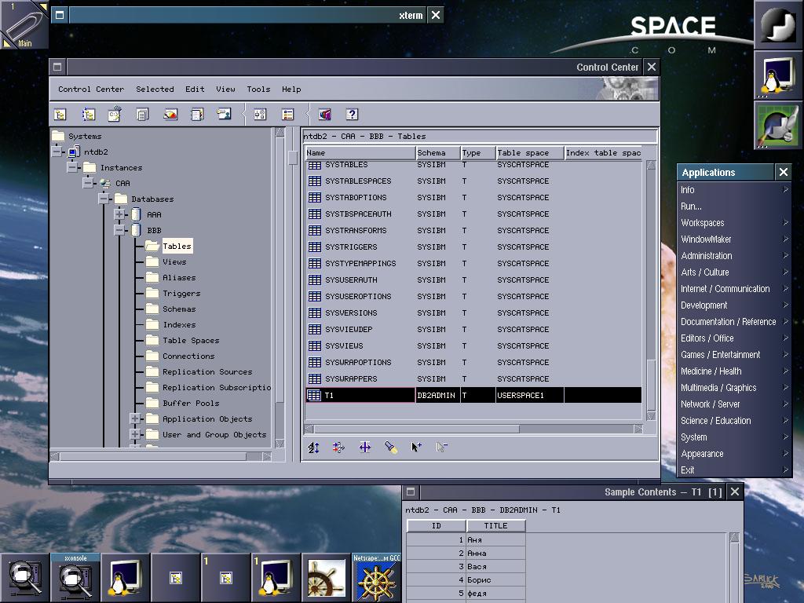Image resolution: width=804 pixels, height=603 pixels.
Task: Click the Select All cursor-plus icon
Action: (x=416, y=448)
